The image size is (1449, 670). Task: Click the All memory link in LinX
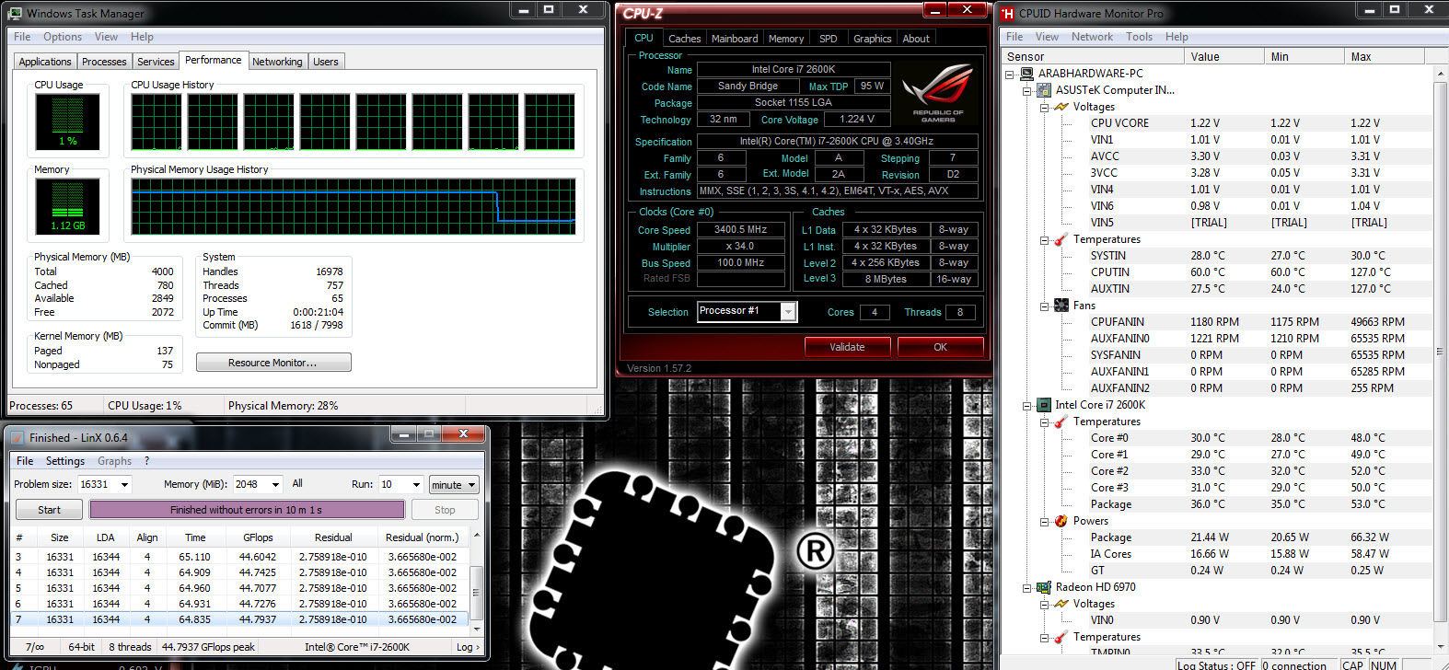click(297, 483)
